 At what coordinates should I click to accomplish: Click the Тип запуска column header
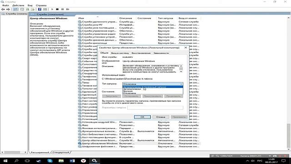(x=167, y=18)
